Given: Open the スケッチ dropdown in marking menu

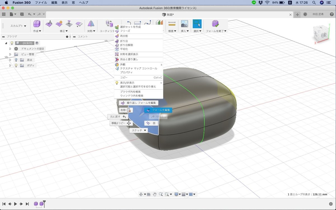Looking at the screenshot, I should click(x=139, y=130).
